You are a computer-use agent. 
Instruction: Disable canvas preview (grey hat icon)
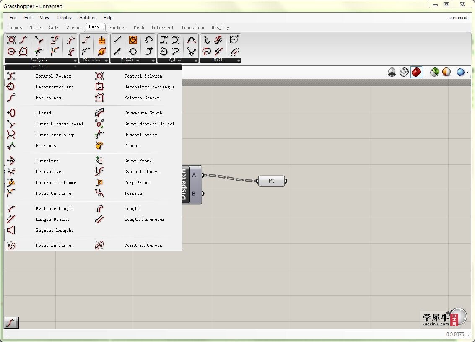point(392,72)
